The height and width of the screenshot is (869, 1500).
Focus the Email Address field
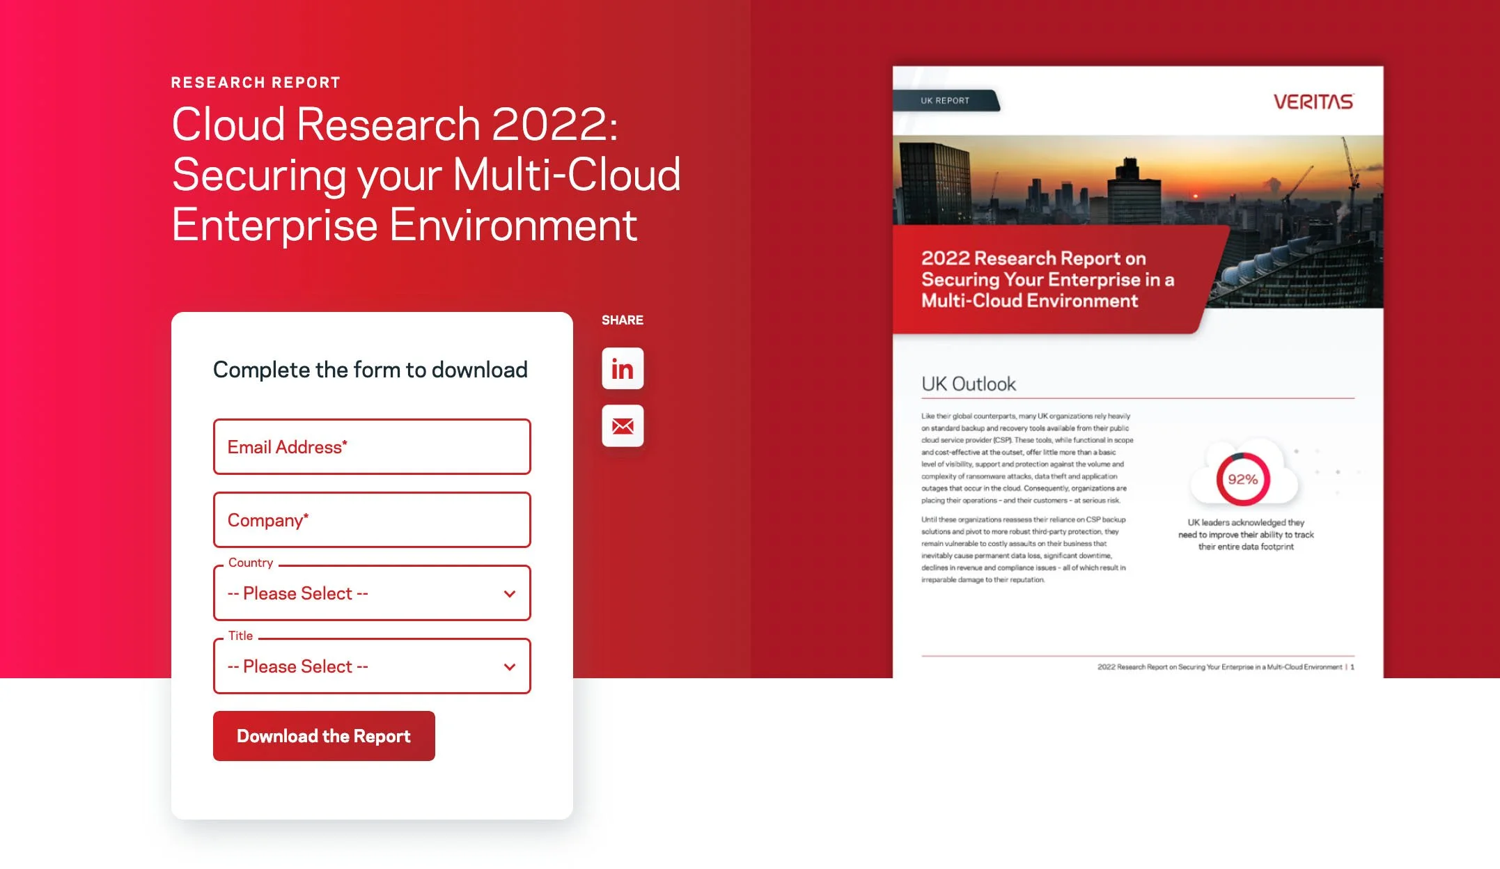tap(372, 447)
